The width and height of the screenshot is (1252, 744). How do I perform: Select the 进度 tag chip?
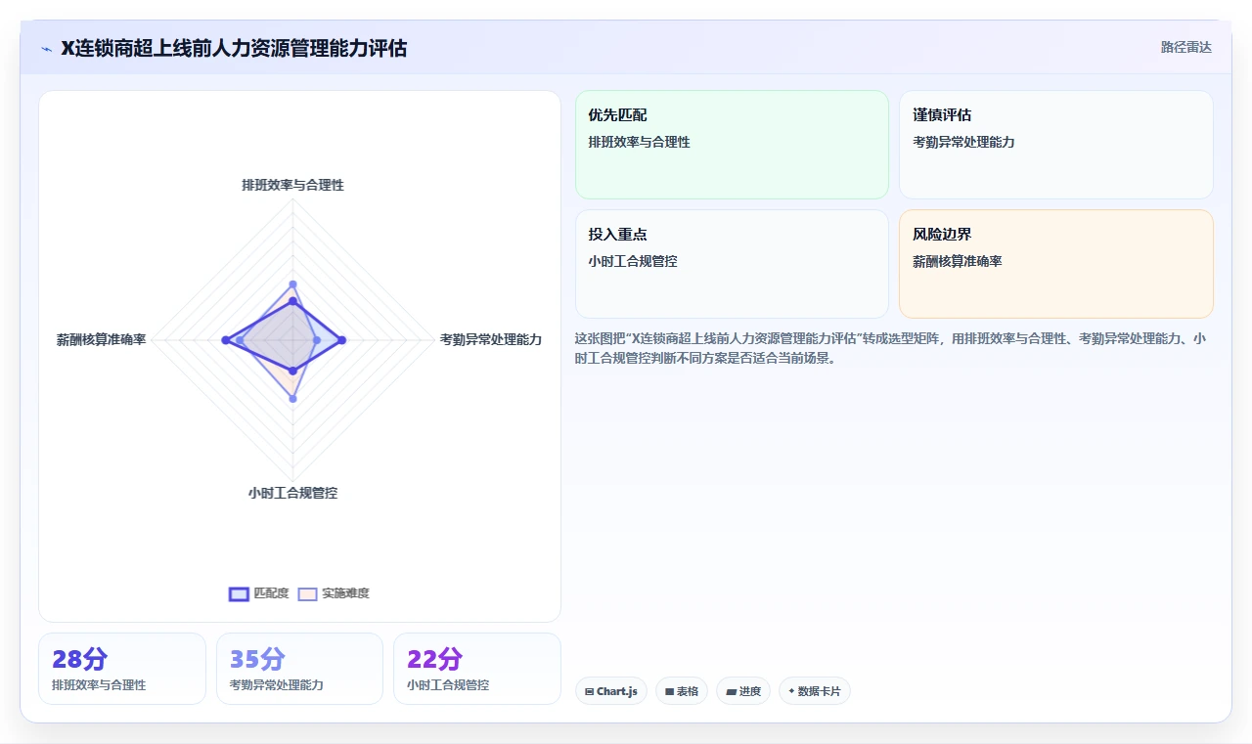click(x=743, y=691)
